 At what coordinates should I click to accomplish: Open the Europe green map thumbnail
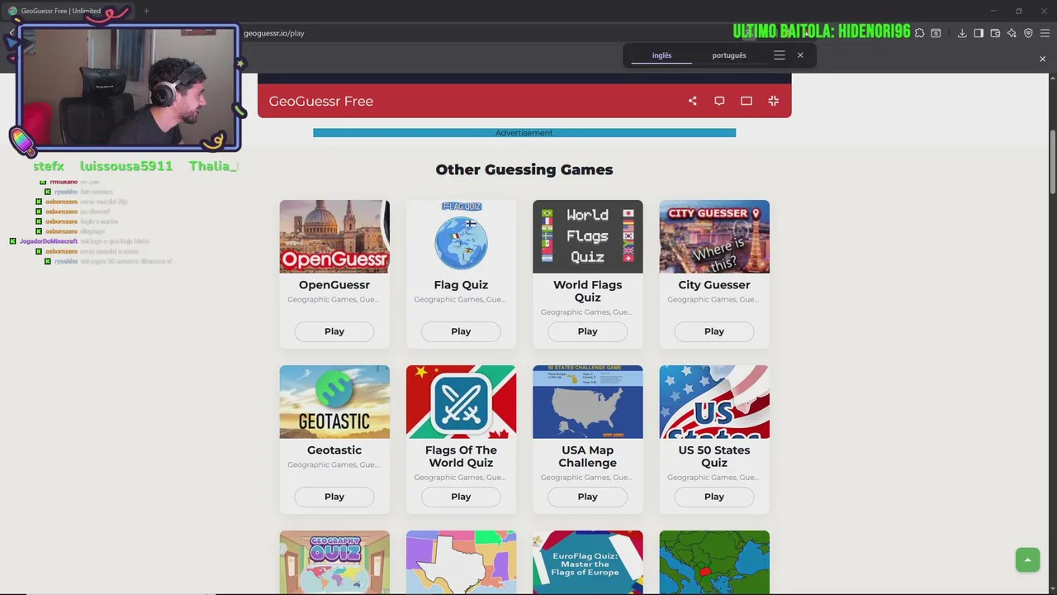714,562
